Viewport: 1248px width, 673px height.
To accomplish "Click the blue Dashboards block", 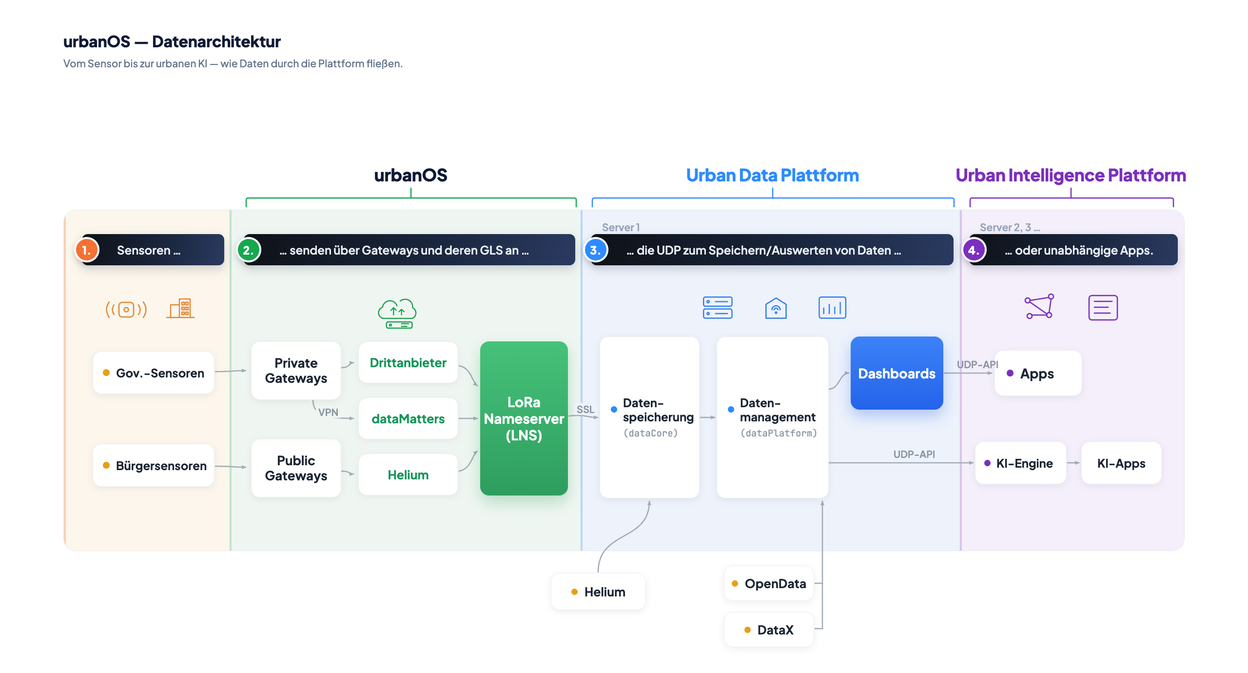I will (897, 373).
